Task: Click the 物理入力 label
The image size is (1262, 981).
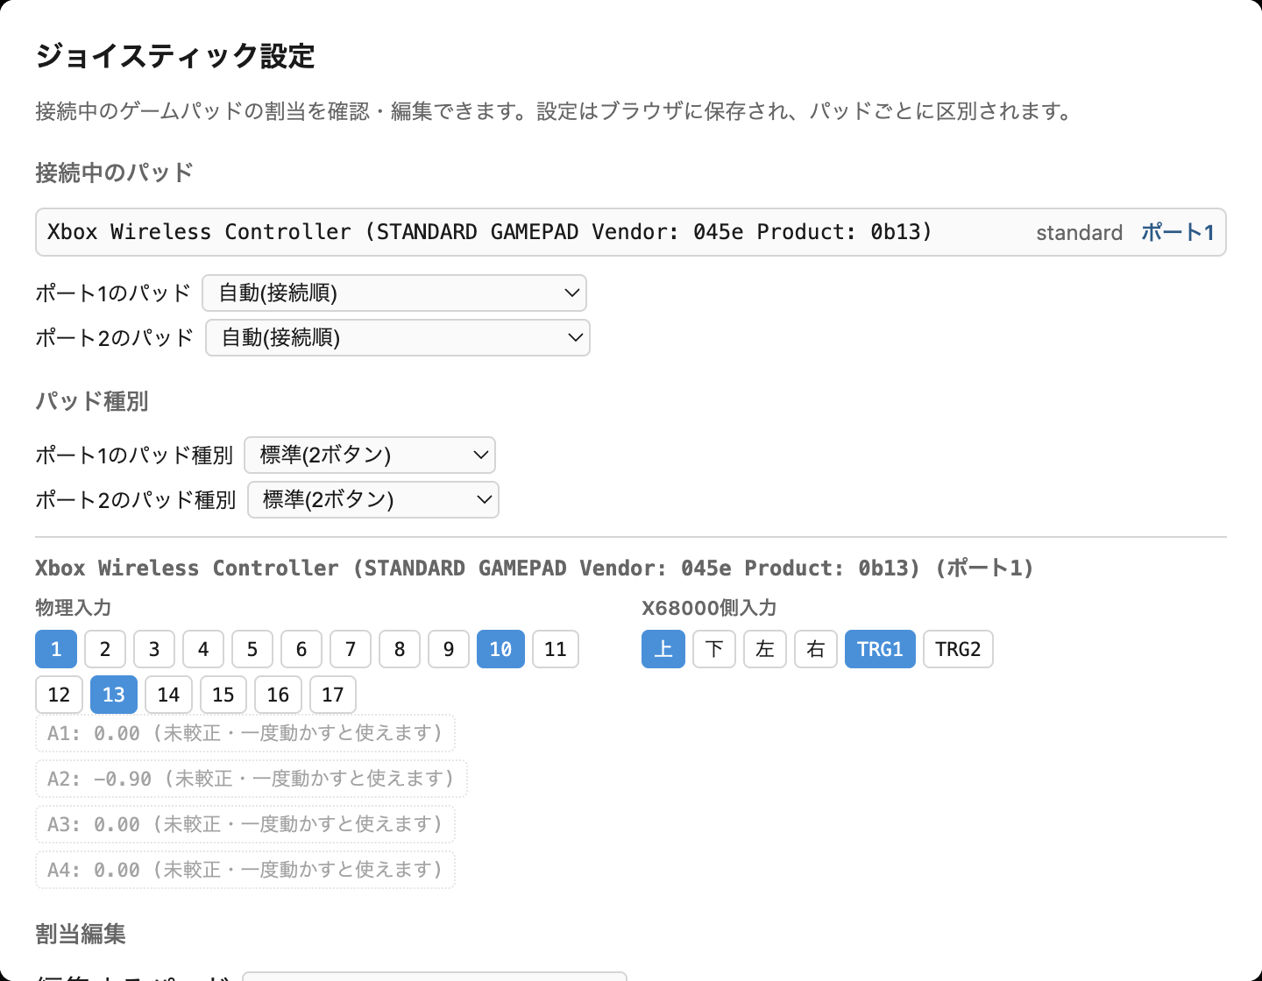Action: click(x=74, y=608)
